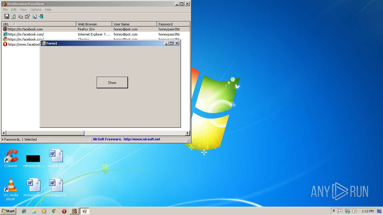Click the Firefox icon in the first row
The width and height of the screenshot is (383, 215).
click(x=5, y=29)
